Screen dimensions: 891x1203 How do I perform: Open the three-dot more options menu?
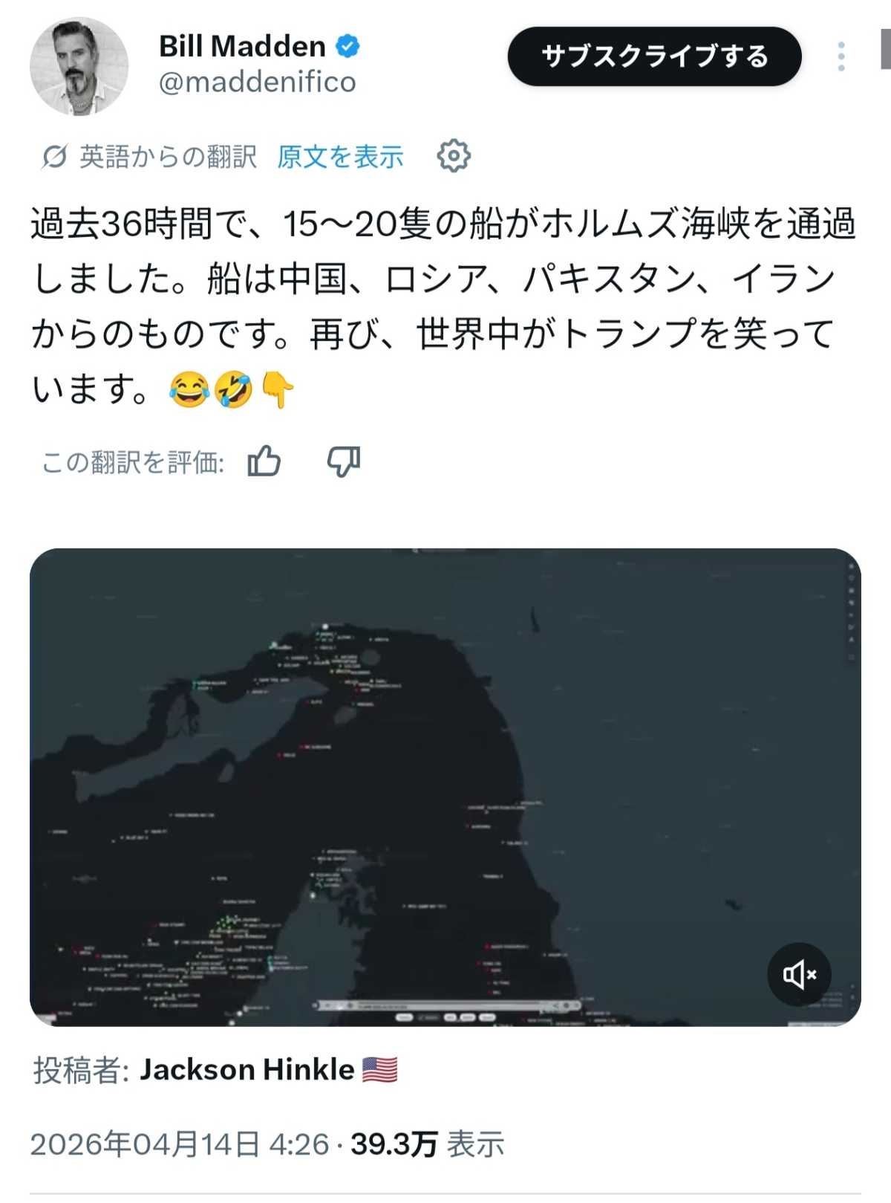coord(841,56)
